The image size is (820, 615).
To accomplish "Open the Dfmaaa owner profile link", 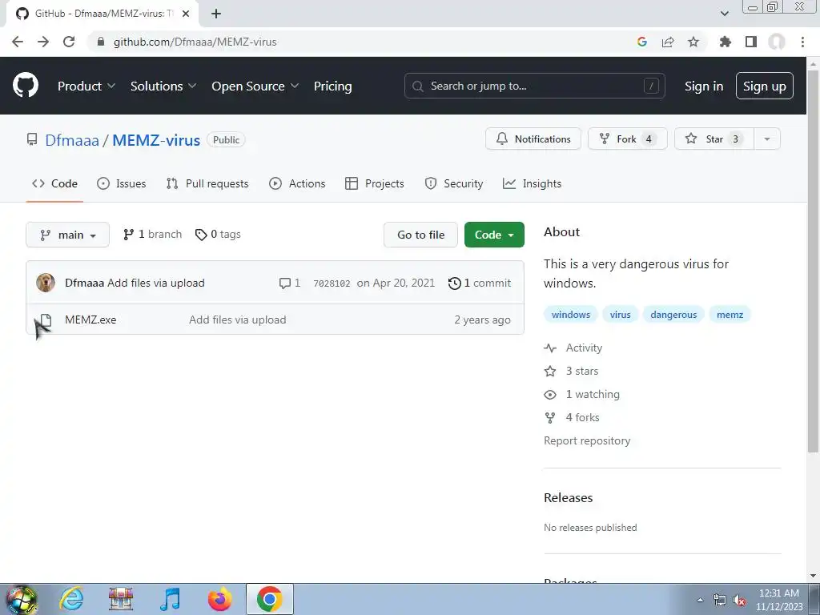I will click(x=71, y=140).
